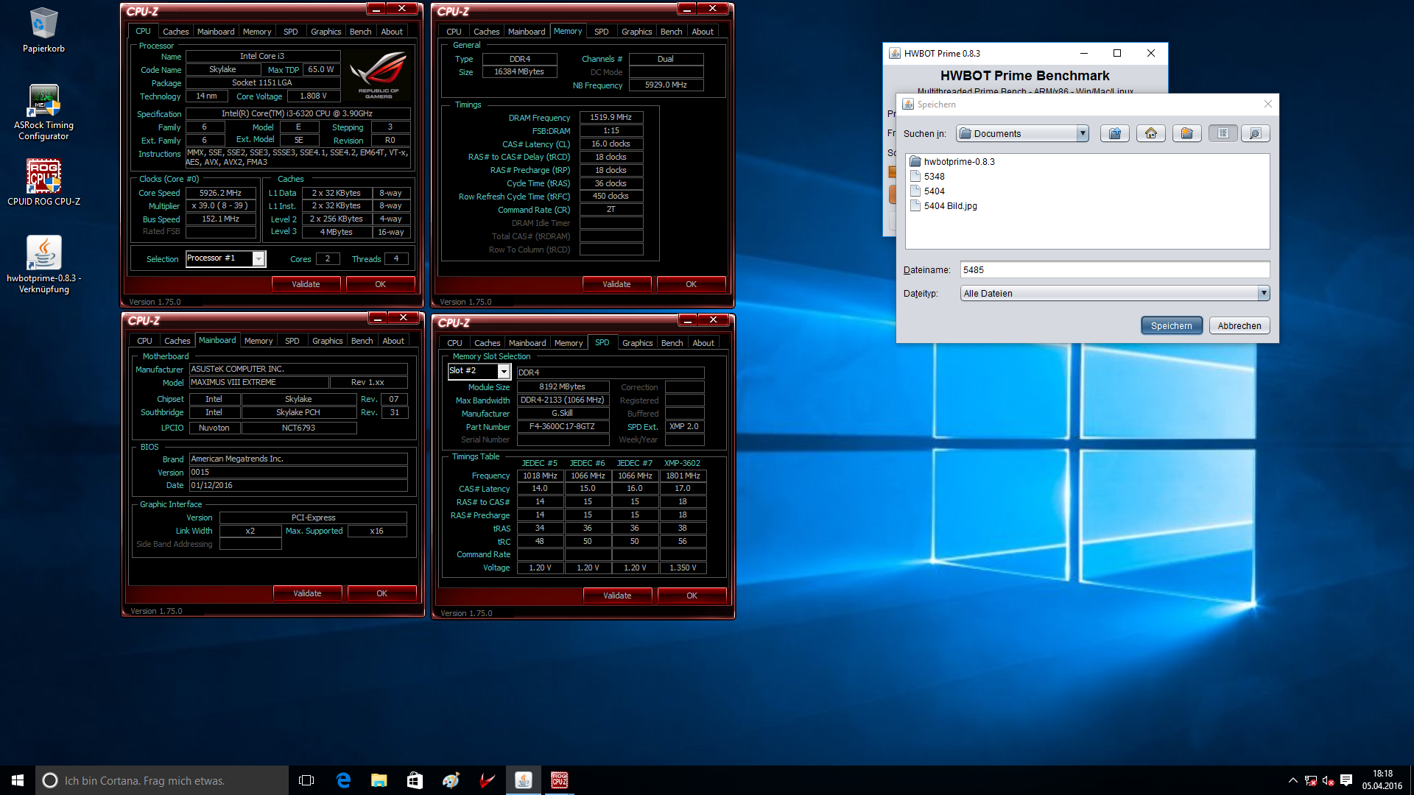Screen dimensions: 1414x795
Task: Click Abbrechen to cancel saving
Action: click(x=1239, y=325)
